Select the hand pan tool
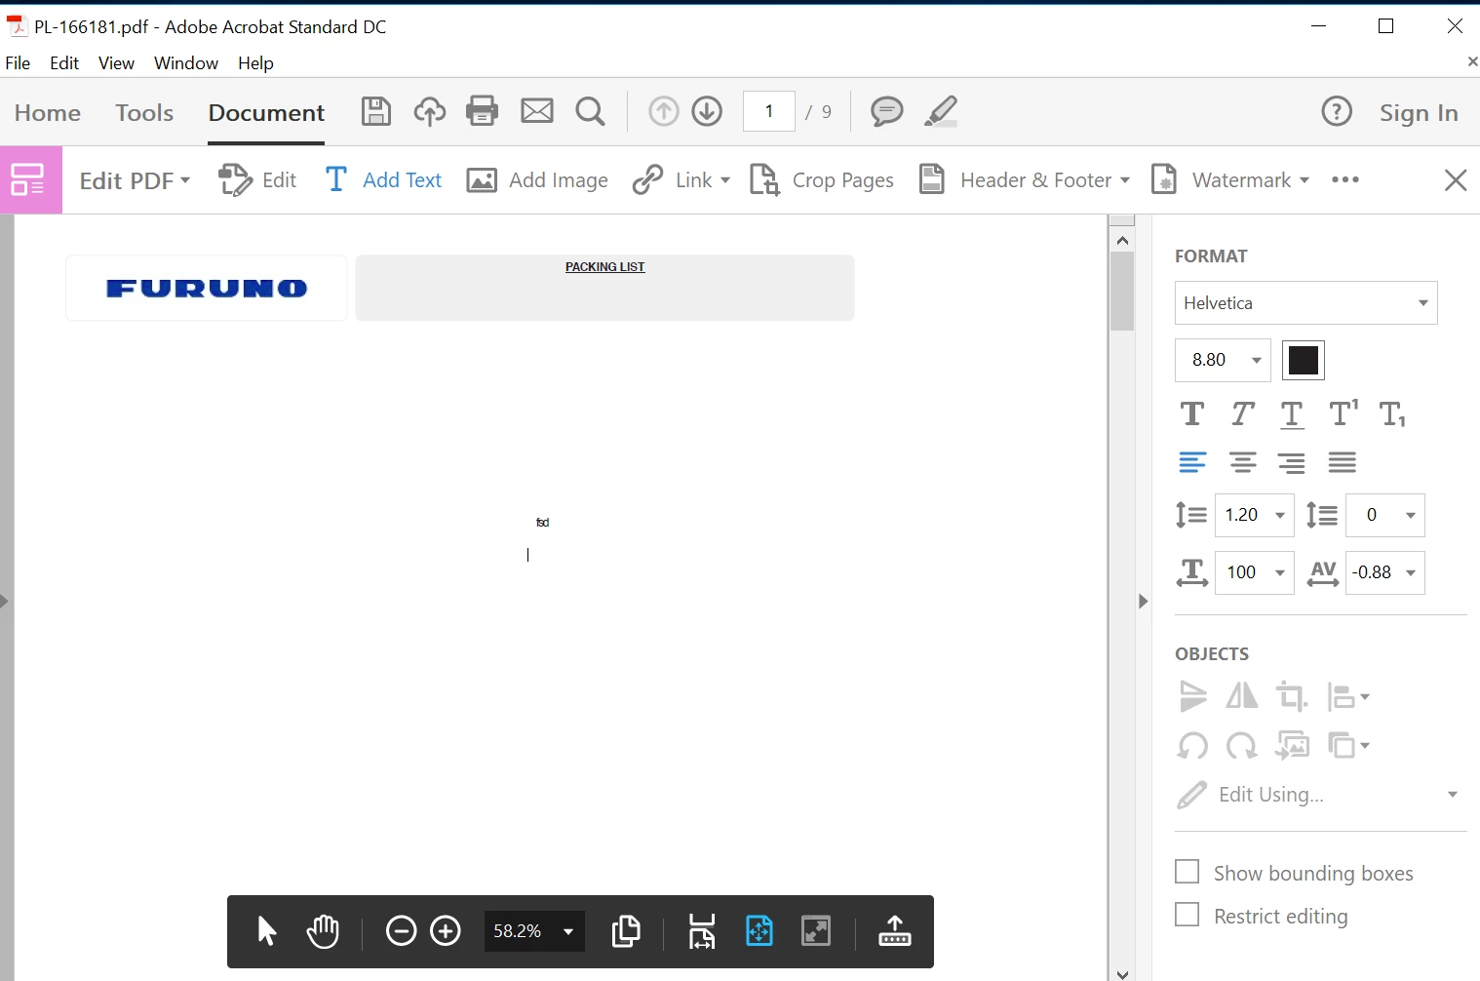The width and height of the screenshot is (1480, 981). click(323, 931)
